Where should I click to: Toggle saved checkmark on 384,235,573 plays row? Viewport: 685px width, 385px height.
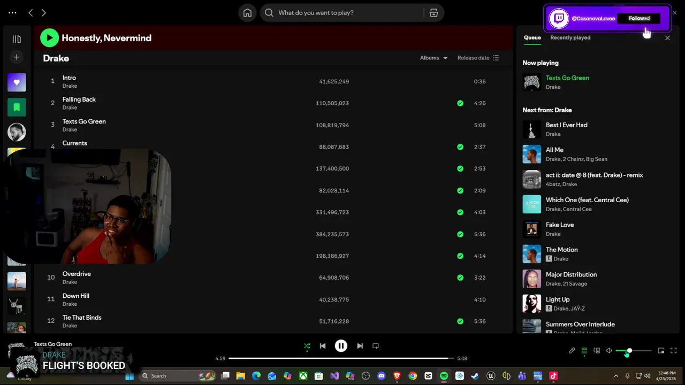[x=460, y=234]
